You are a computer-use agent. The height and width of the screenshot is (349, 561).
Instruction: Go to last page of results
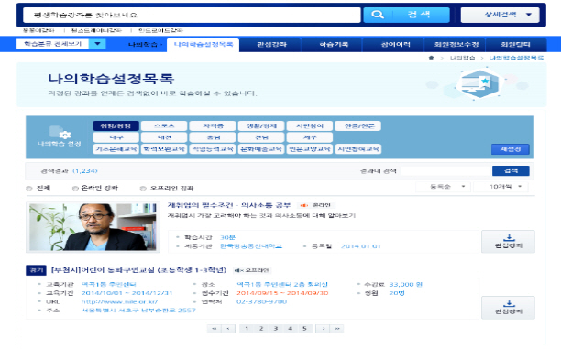(337, 329)
